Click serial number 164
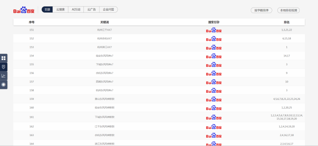The width and height of the screenshot is (318, 146). click(x=32, y=144)
